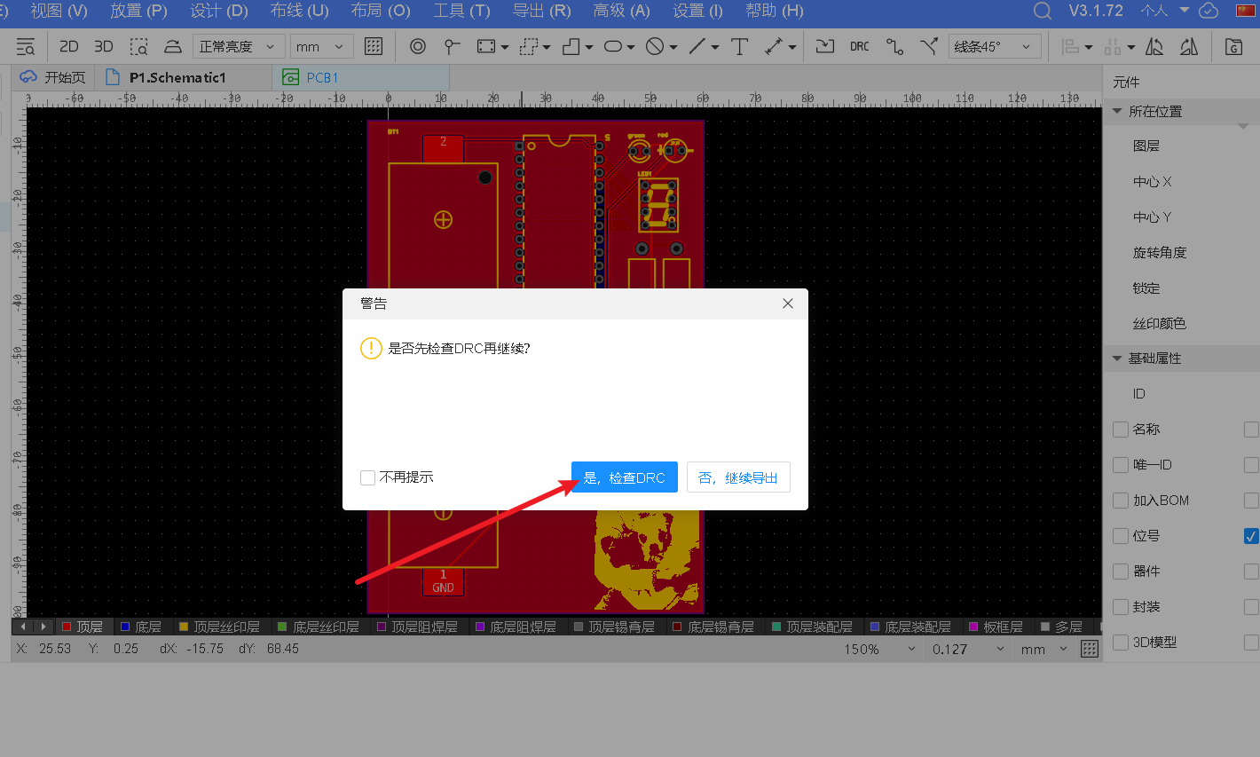Open the 导出 (R) menu

click(541, 11)
